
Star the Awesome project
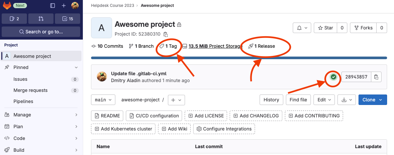click(x=326, y=28)
